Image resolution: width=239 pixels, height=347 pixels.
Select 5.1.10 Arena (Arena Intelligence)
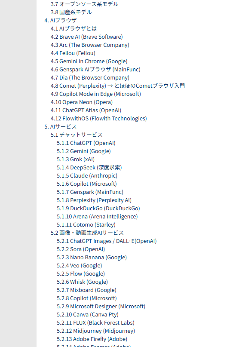pyautogui.click(x=97, y=217)
